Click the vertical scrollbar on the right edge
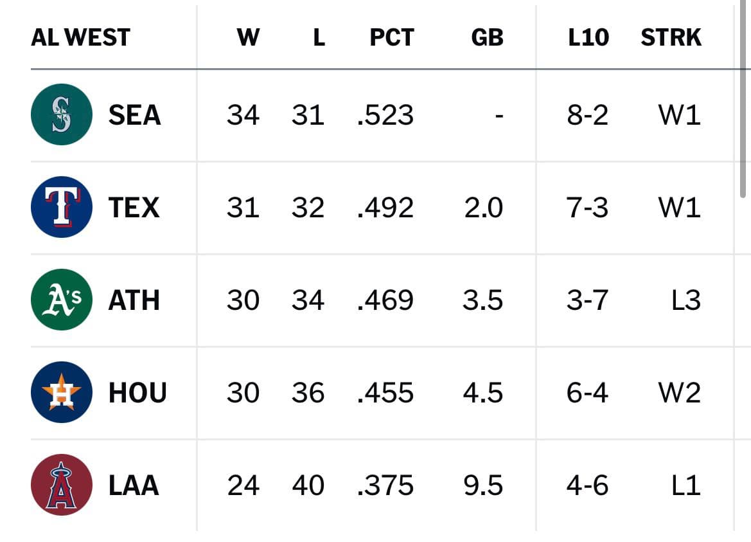Image resolution: width=751 pixels, height=542 pixels. pos(743,99)
